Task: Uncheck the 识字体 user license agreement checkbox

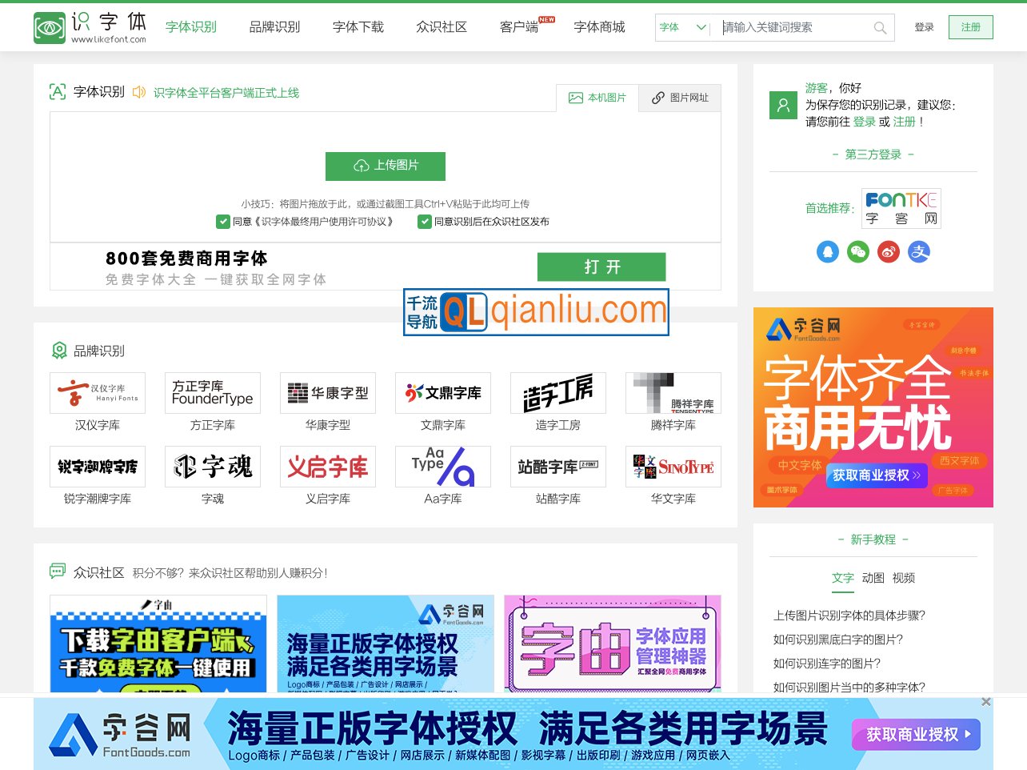Action: click(223, 221)
